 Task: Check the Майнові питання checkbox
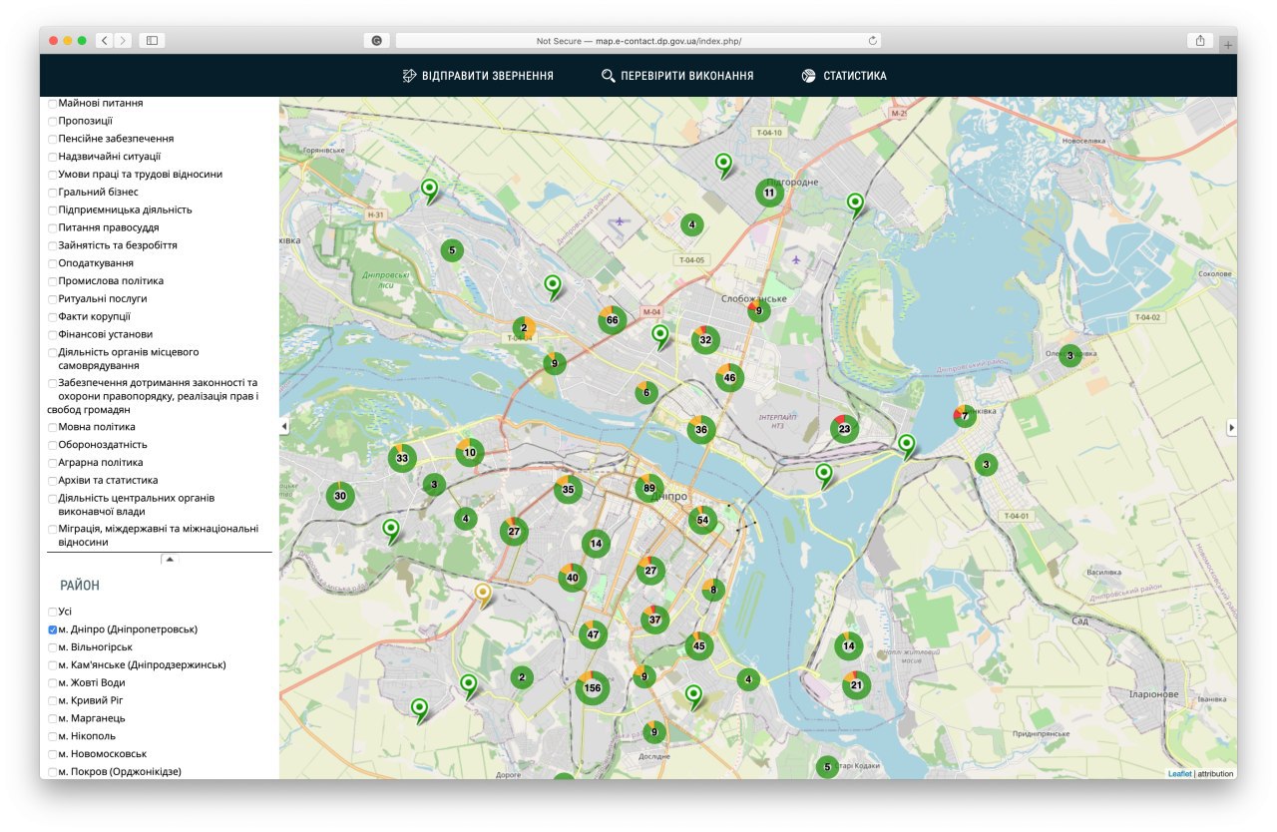[x=53, y=104]
